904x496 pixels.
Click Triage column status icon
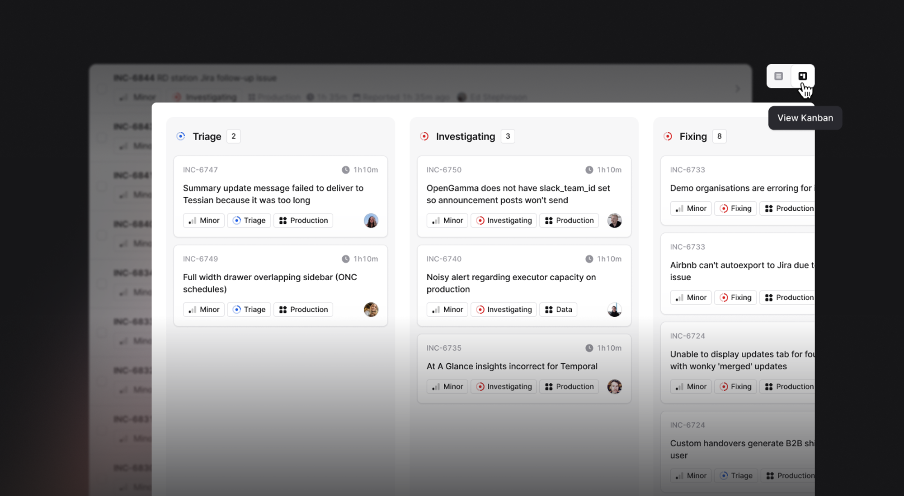pos(181,136)
